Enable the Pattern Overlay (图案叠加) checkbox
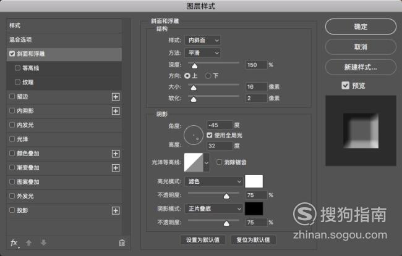Image resolution: width=402 pixels, height=256 pixels. 12,182
